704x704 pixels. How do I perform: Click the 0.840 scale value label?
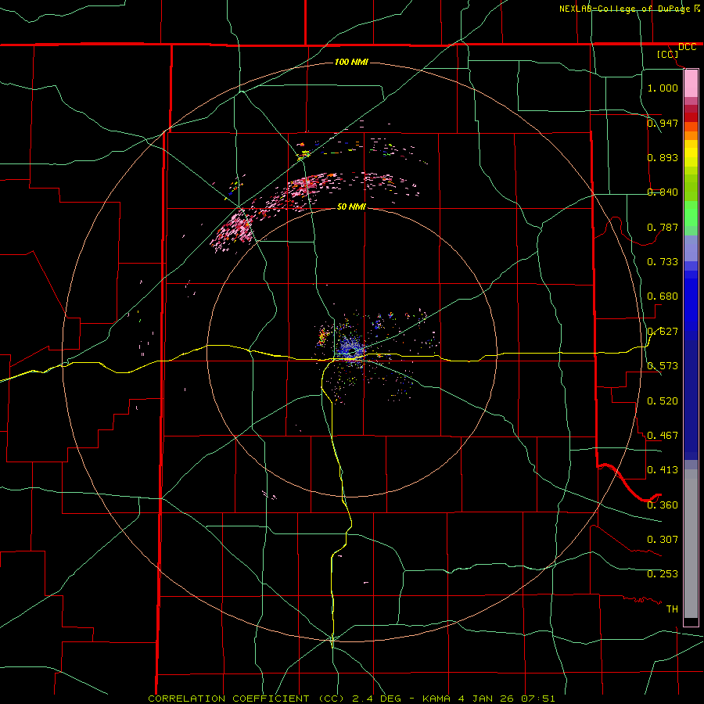pos(663,192)
